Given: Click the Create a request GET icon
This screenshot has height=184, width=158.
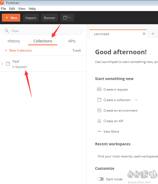Looking at the screenshot, I should [x=99, y=89].
